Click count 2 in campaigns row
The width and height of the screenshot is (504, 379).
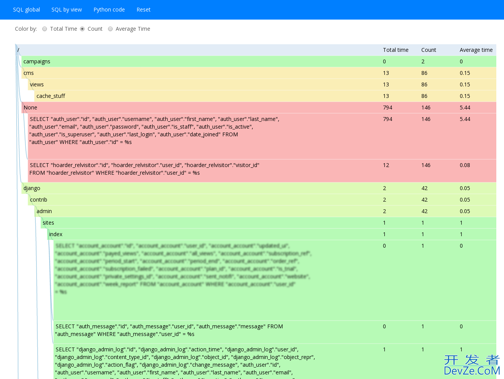point(423,61)
